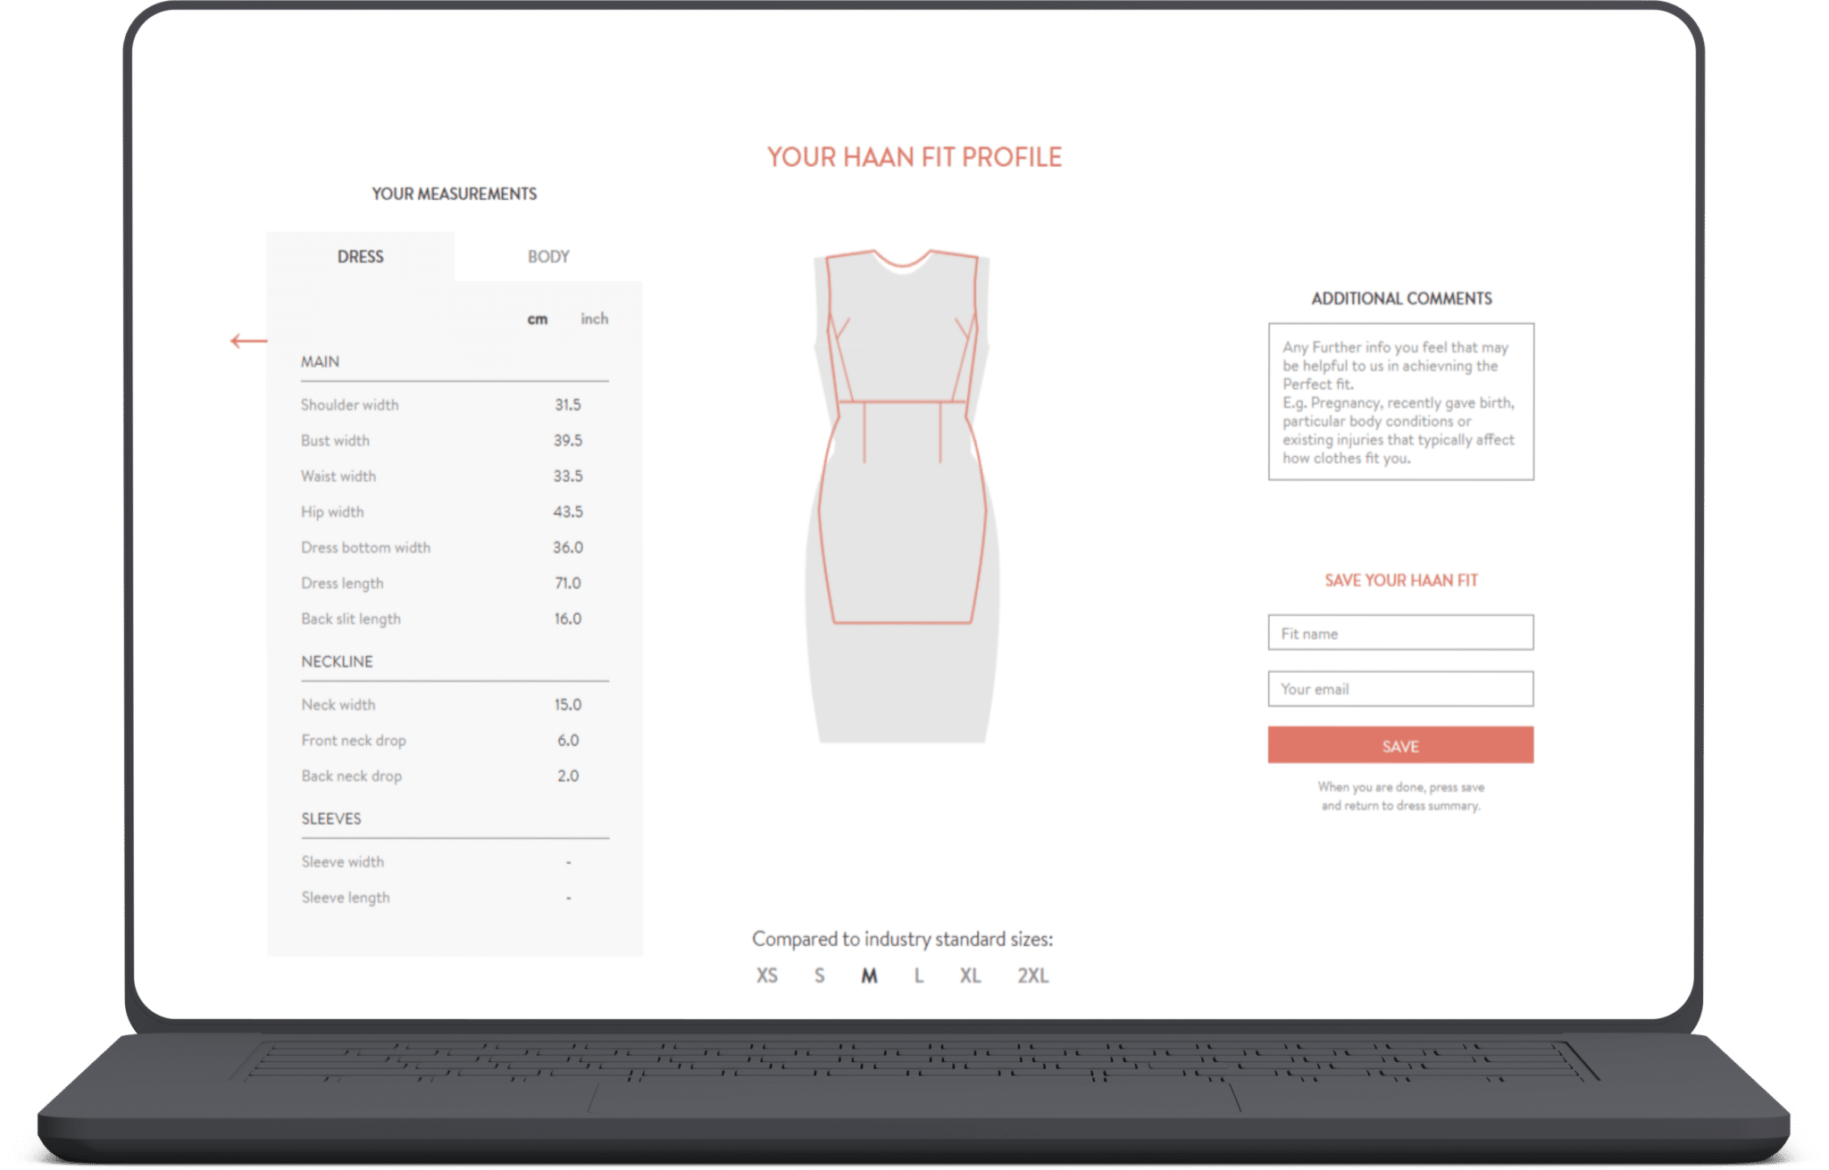Click the Sleeve width label
1829x1170 pixels.
[343, 862]
